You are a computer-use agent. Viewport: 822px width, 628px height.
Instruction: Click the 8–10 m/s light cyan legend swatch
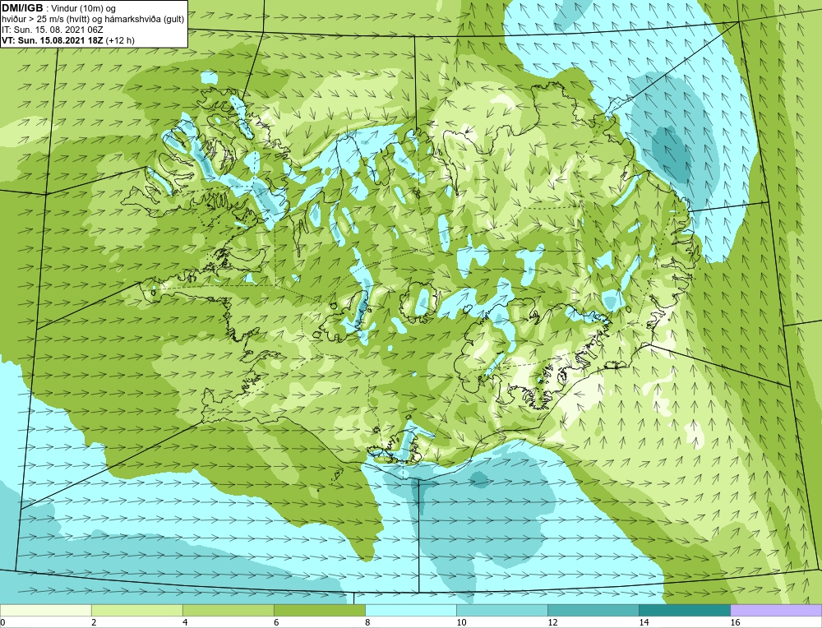point(410,610)
